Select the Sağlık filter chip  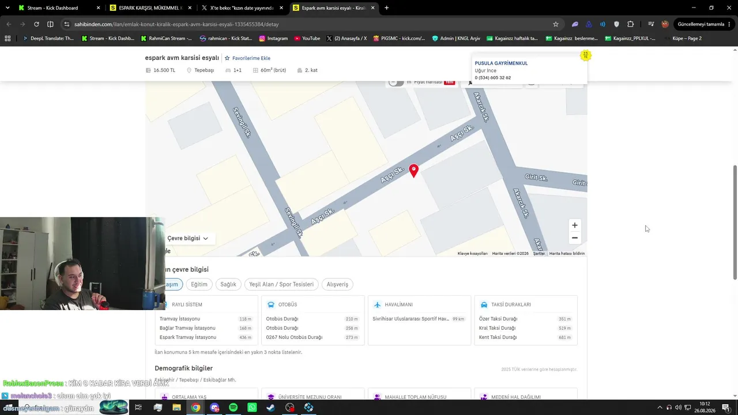pos(228,284)
